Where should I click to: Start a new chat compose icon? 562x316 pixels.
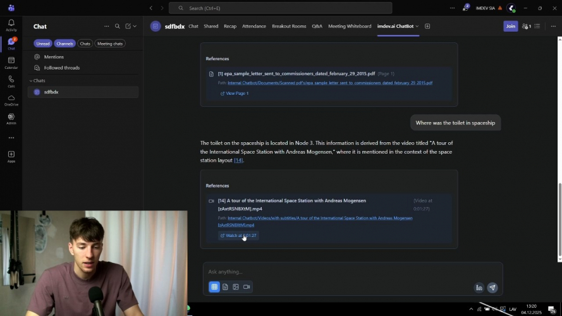pyautogui.click(x=128, y=26)
